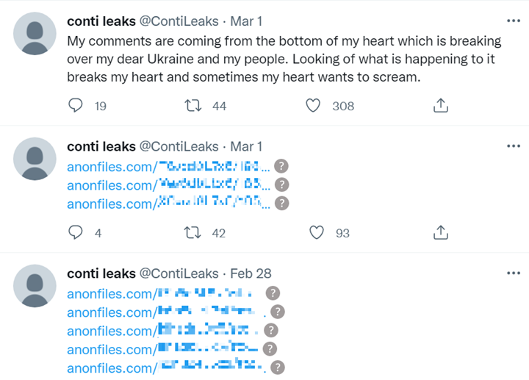Open third anonfiles link in Mar 1 tweet
Image resolution: width=529 pixels, height=380 pixels.
pos(168,204)
